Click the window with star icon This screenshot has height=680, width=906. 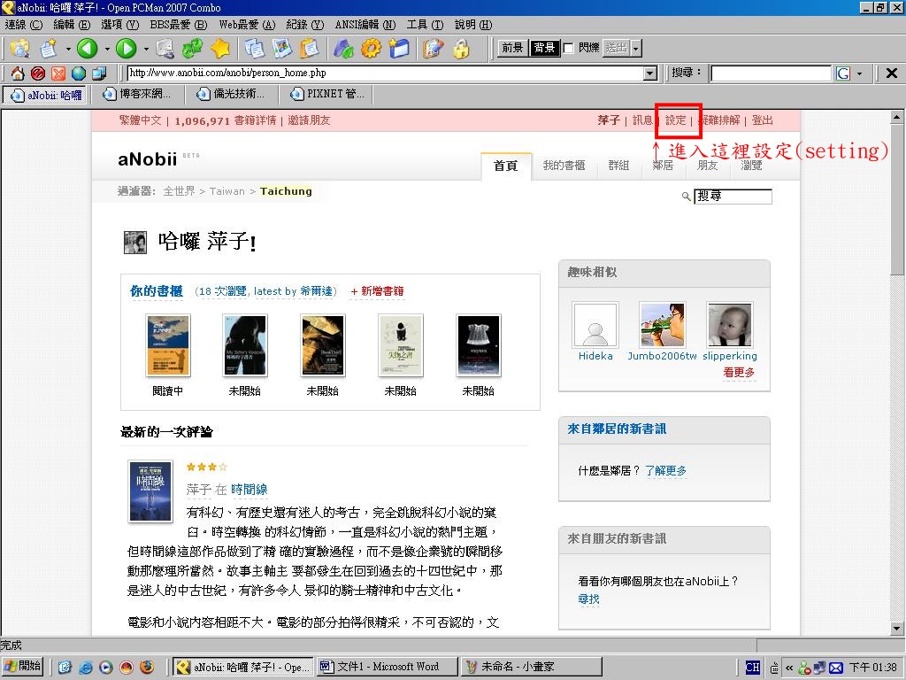tap(399, 48)
